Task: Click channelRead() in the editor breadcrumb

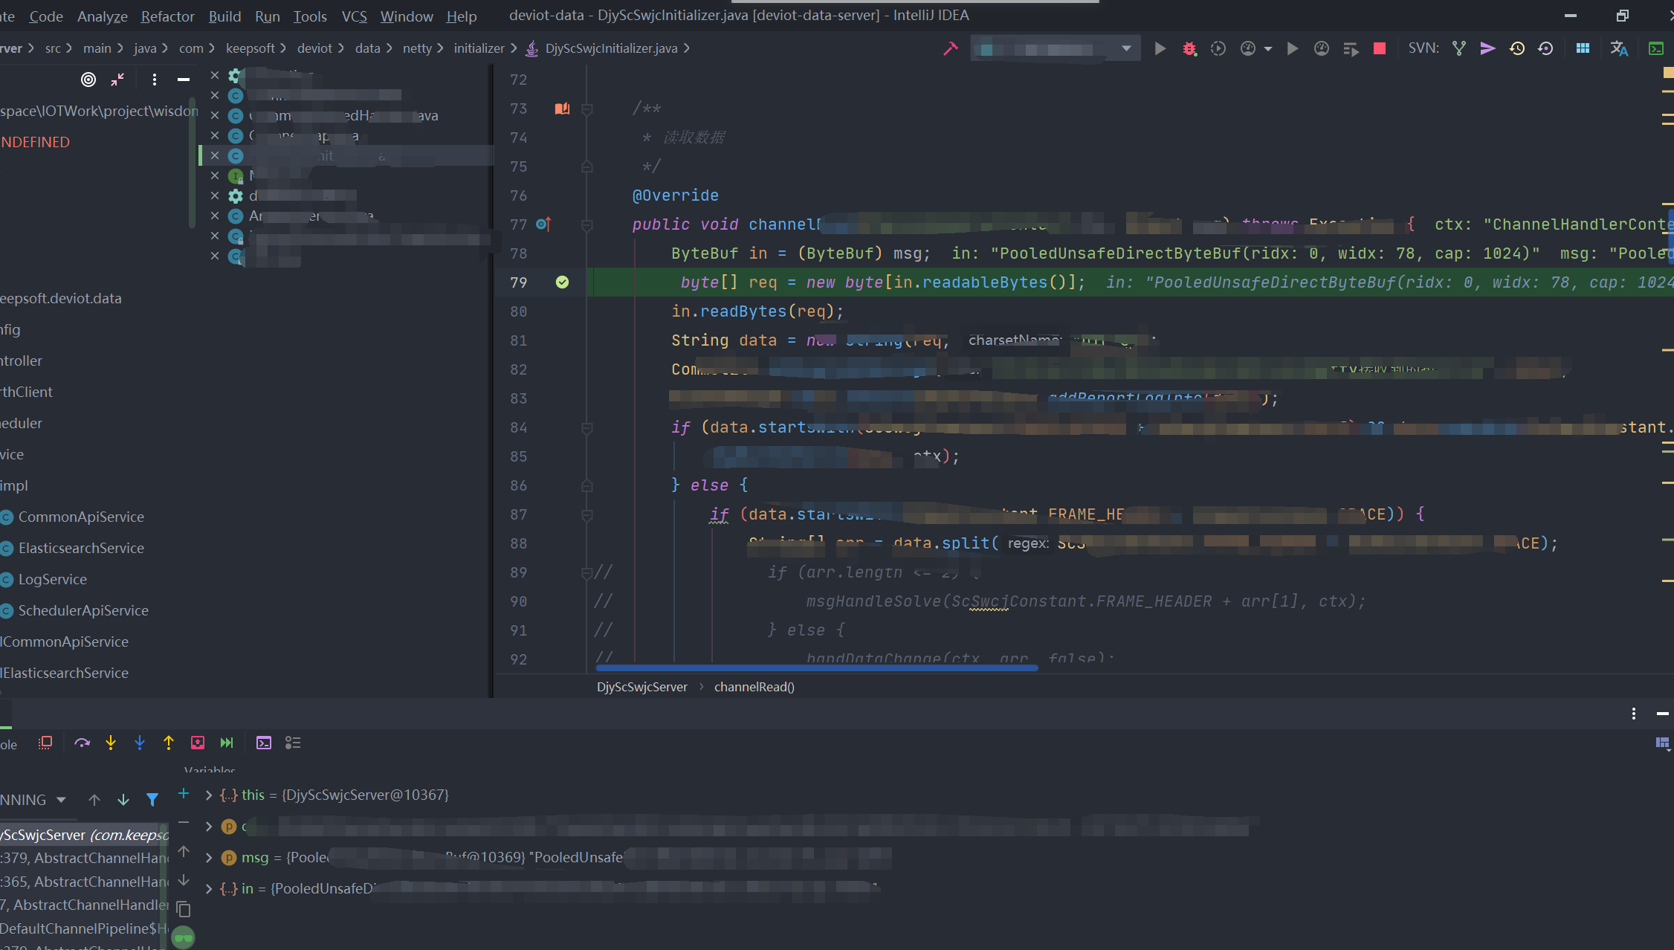Action: 754,687
